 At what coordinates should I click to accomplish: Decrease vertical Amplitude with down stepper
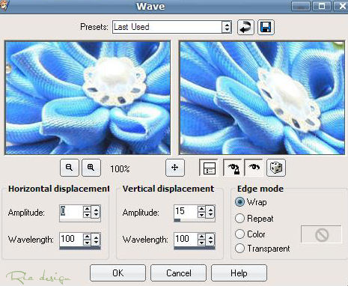point(201,216)
